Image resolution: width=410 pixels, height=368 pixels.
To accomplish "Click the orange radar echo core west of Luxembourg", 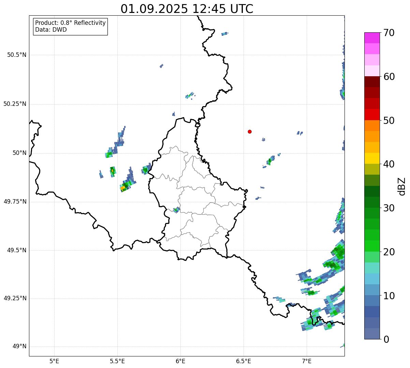I will (x=122, y=188).
